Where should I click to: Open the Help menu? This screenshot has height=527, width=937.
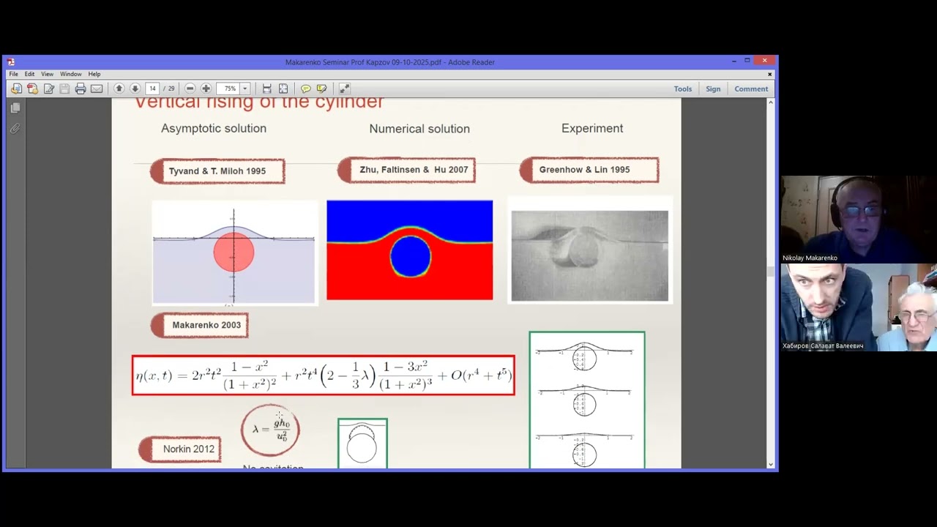(94, 74)
